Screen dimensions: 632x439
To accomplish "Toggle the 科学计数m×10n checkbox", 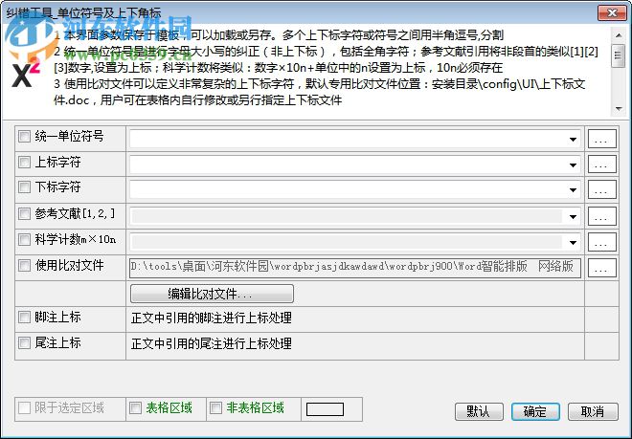I will click(x=25, y=240).
